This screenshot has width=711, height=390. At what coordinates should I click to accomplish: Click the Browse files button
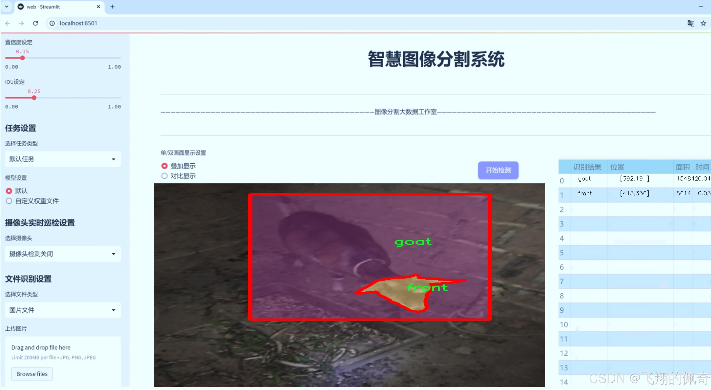32,374
